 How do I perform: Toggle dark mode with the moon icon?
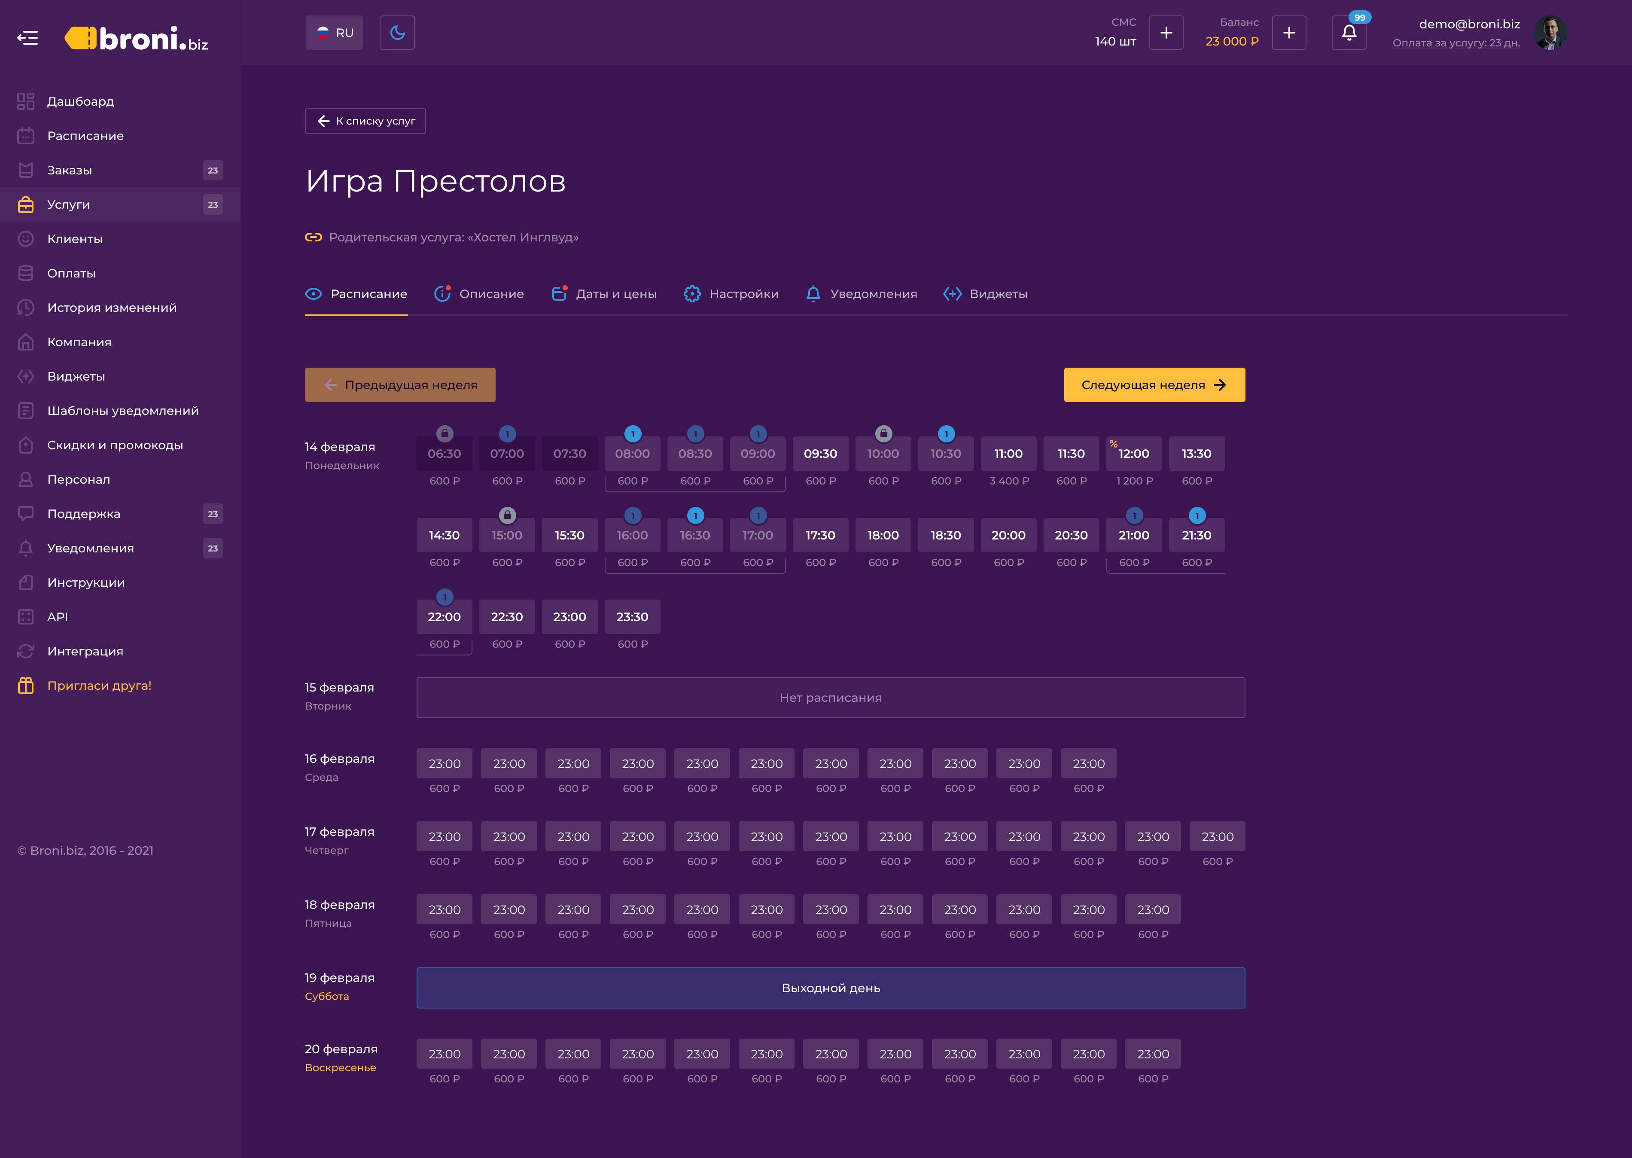[397, 33]
